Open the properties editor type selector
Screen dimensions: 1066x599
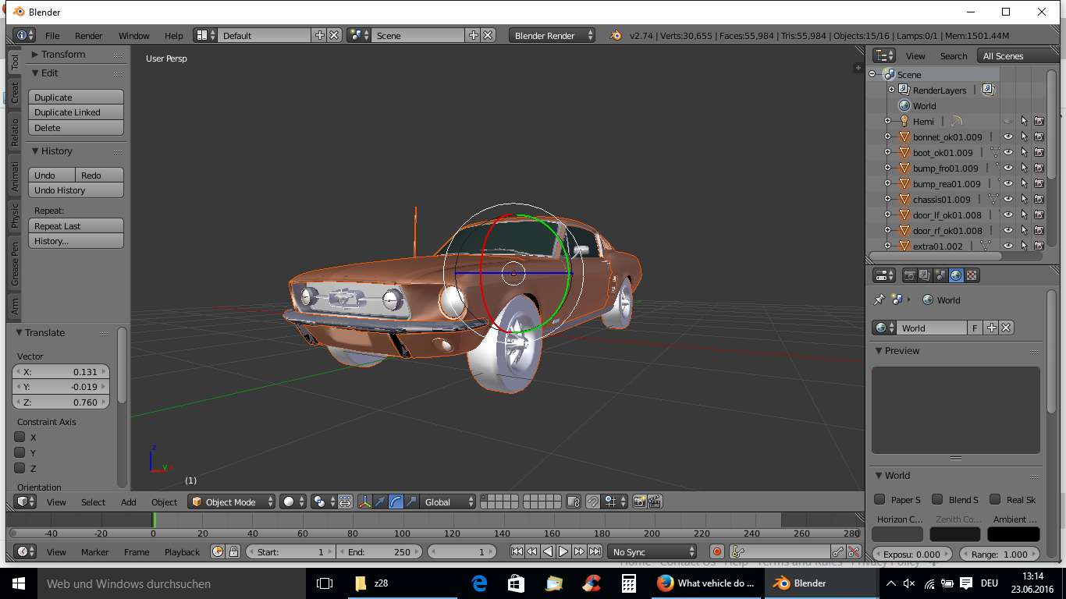coord(884,275)
